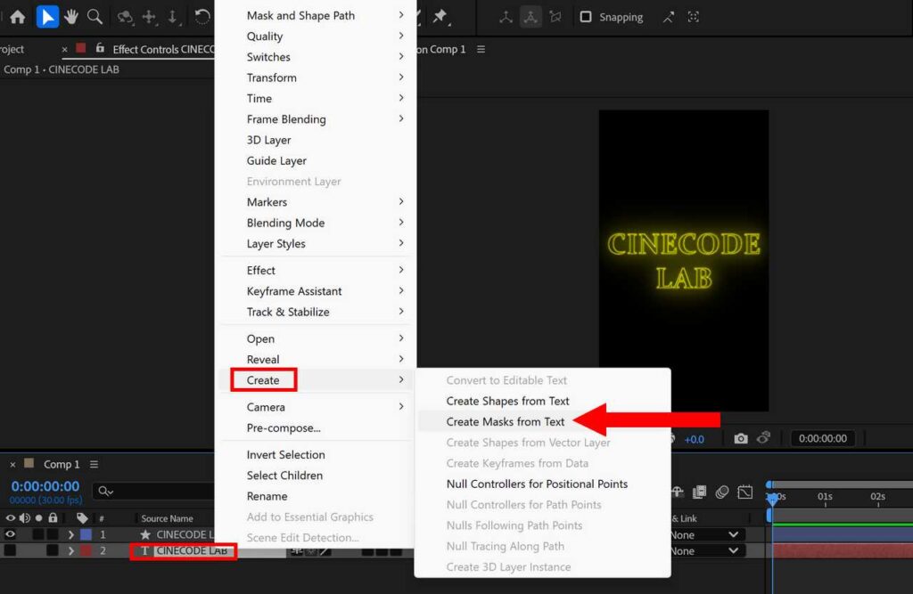Click the Comp 1 timeline tab color swatch

click(29, 463)
